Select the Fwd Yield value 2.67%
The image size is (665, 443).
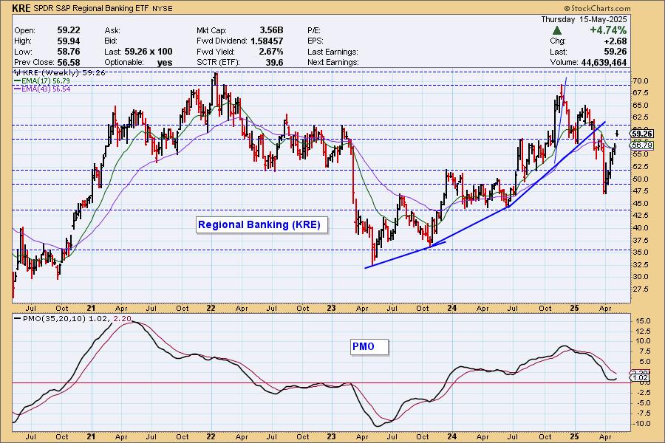[271, 52]
